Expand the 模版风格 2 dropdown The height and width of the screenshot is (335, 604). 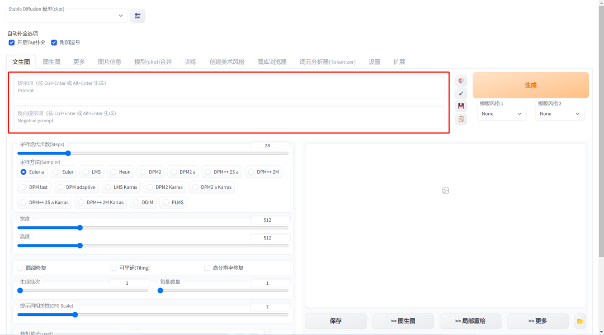(x=560, y=114)
